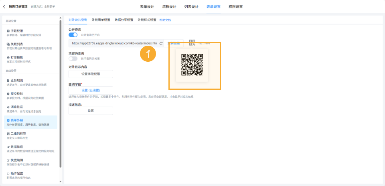Switch to 外链样式设置 sub-tab

[147, 20]
